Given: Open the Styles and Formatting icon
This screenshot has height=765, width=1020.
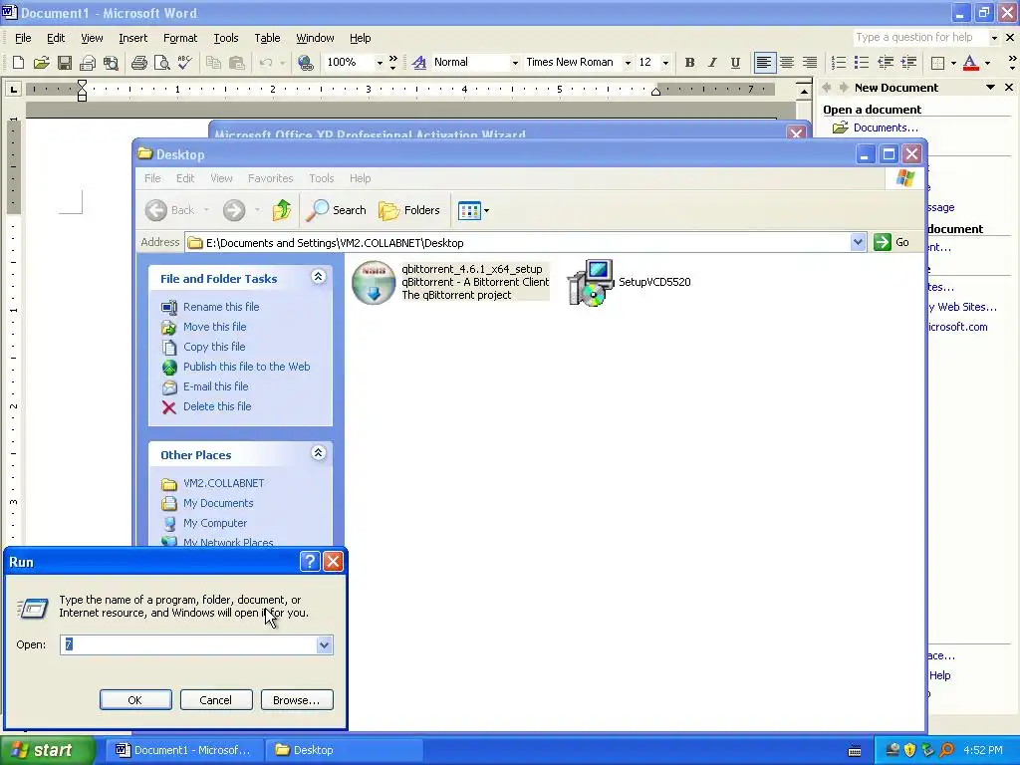Looking at the screenshot, I should pyautogui.click(x=419, y=63).
